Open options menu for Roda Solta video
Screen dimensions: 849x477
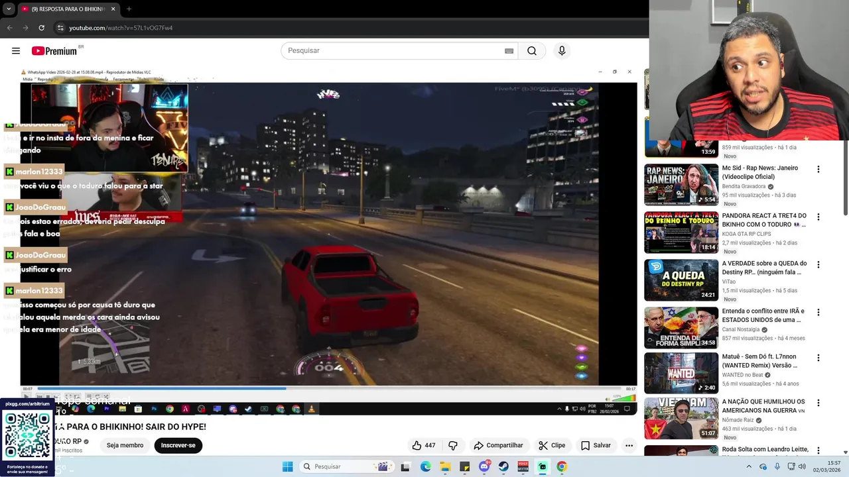(x=818, y=450)
